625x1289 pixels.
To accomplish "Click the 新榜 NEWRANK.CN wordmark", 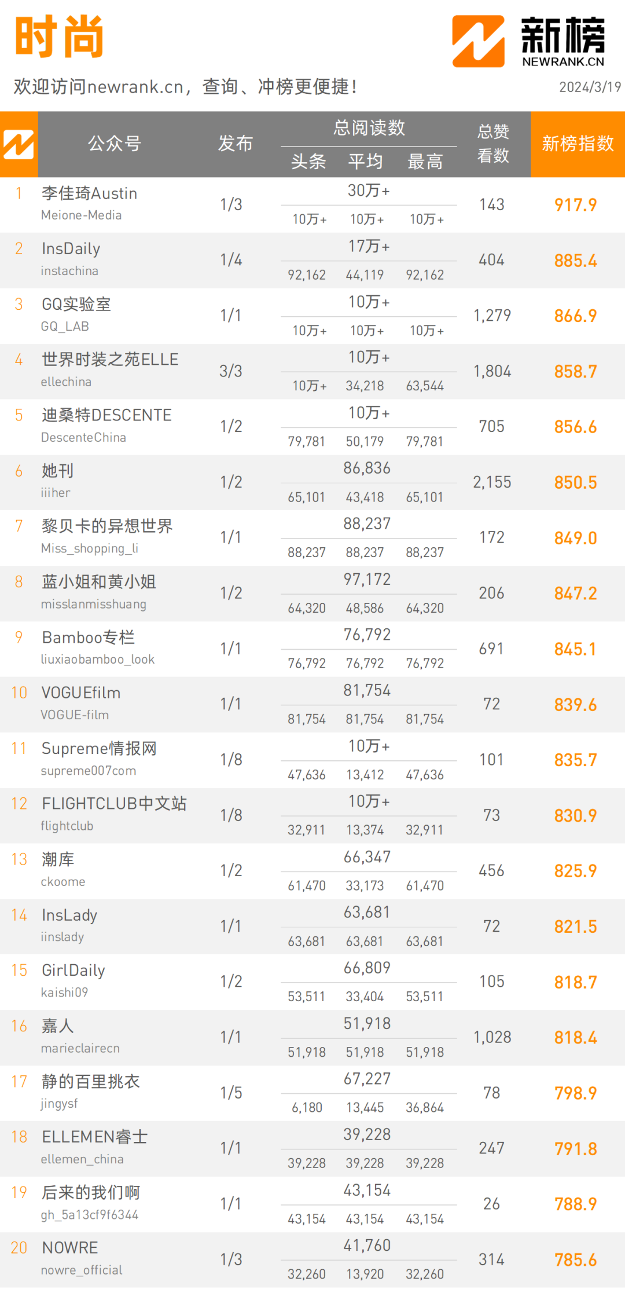I will 563,42.
